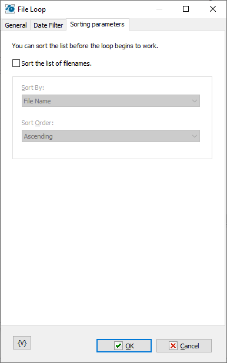Click the Sort By label text
The width and height of the screenshot is (227, 363).
click(33, 88)
